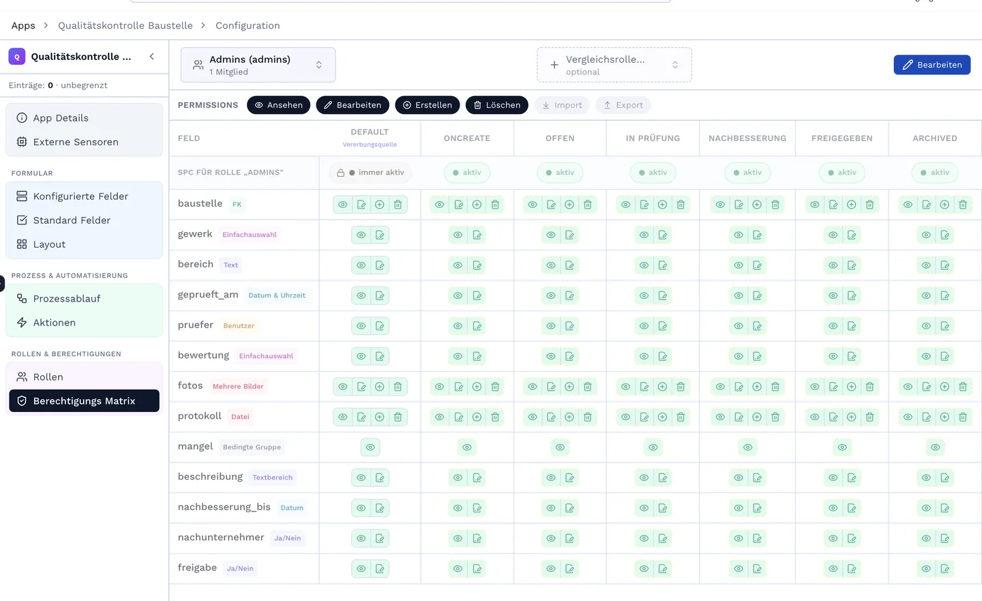Toggle beschreibung view icon in OFFEN column
Screen dimensions: 982x601
[x=551, y=478]
